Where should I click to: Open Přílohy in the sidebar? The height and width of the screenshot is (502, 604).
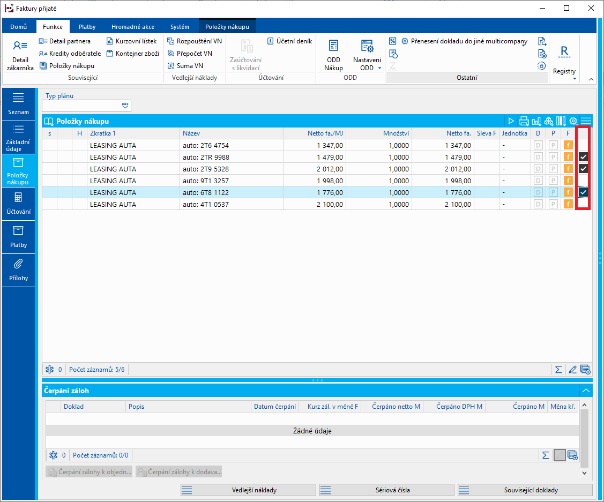click(x=18, y=270)
